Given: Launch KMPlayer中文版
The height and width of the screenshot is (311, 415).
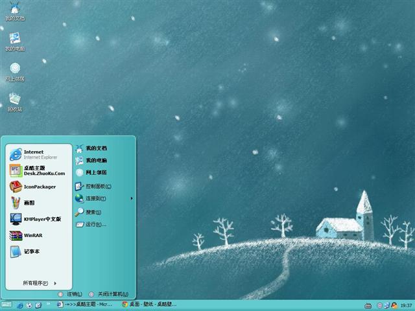Looking at the screenshot, I should (39, 219).
